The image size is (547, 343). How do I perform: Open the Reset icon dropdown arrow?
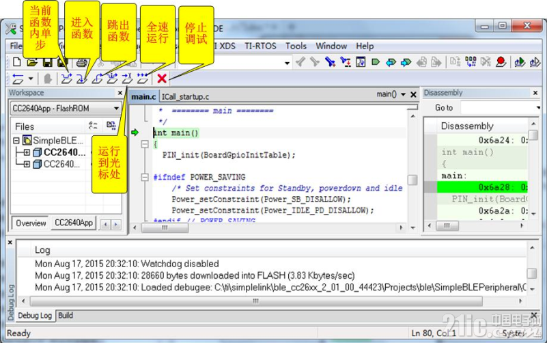[31, 79]
